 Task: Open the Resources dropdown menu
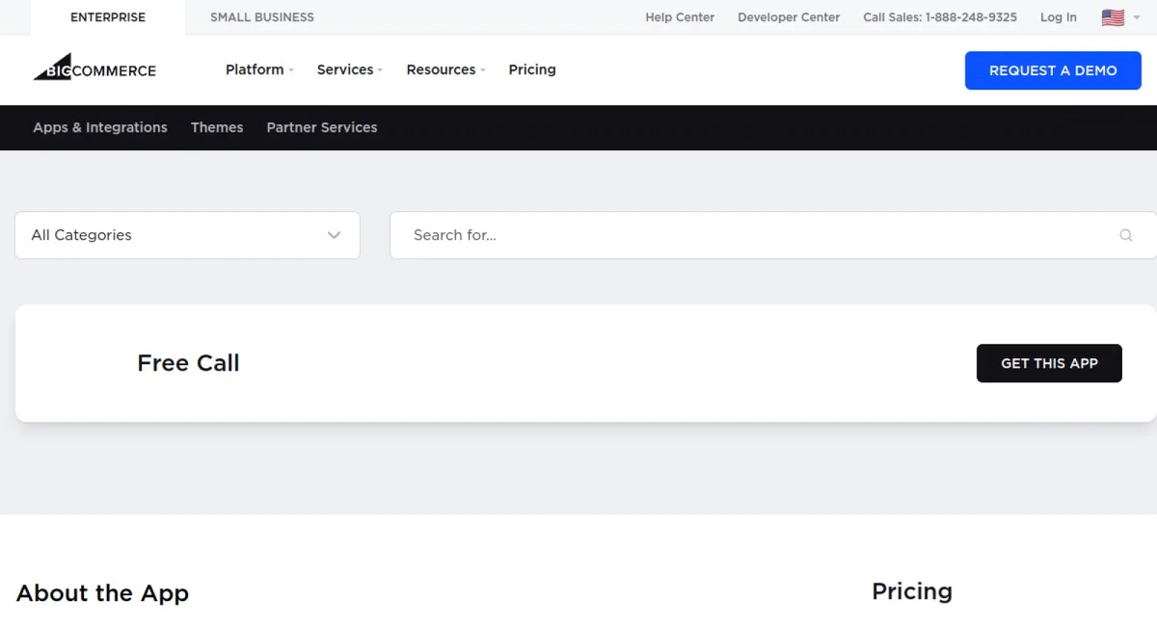[x=445, y=69]
